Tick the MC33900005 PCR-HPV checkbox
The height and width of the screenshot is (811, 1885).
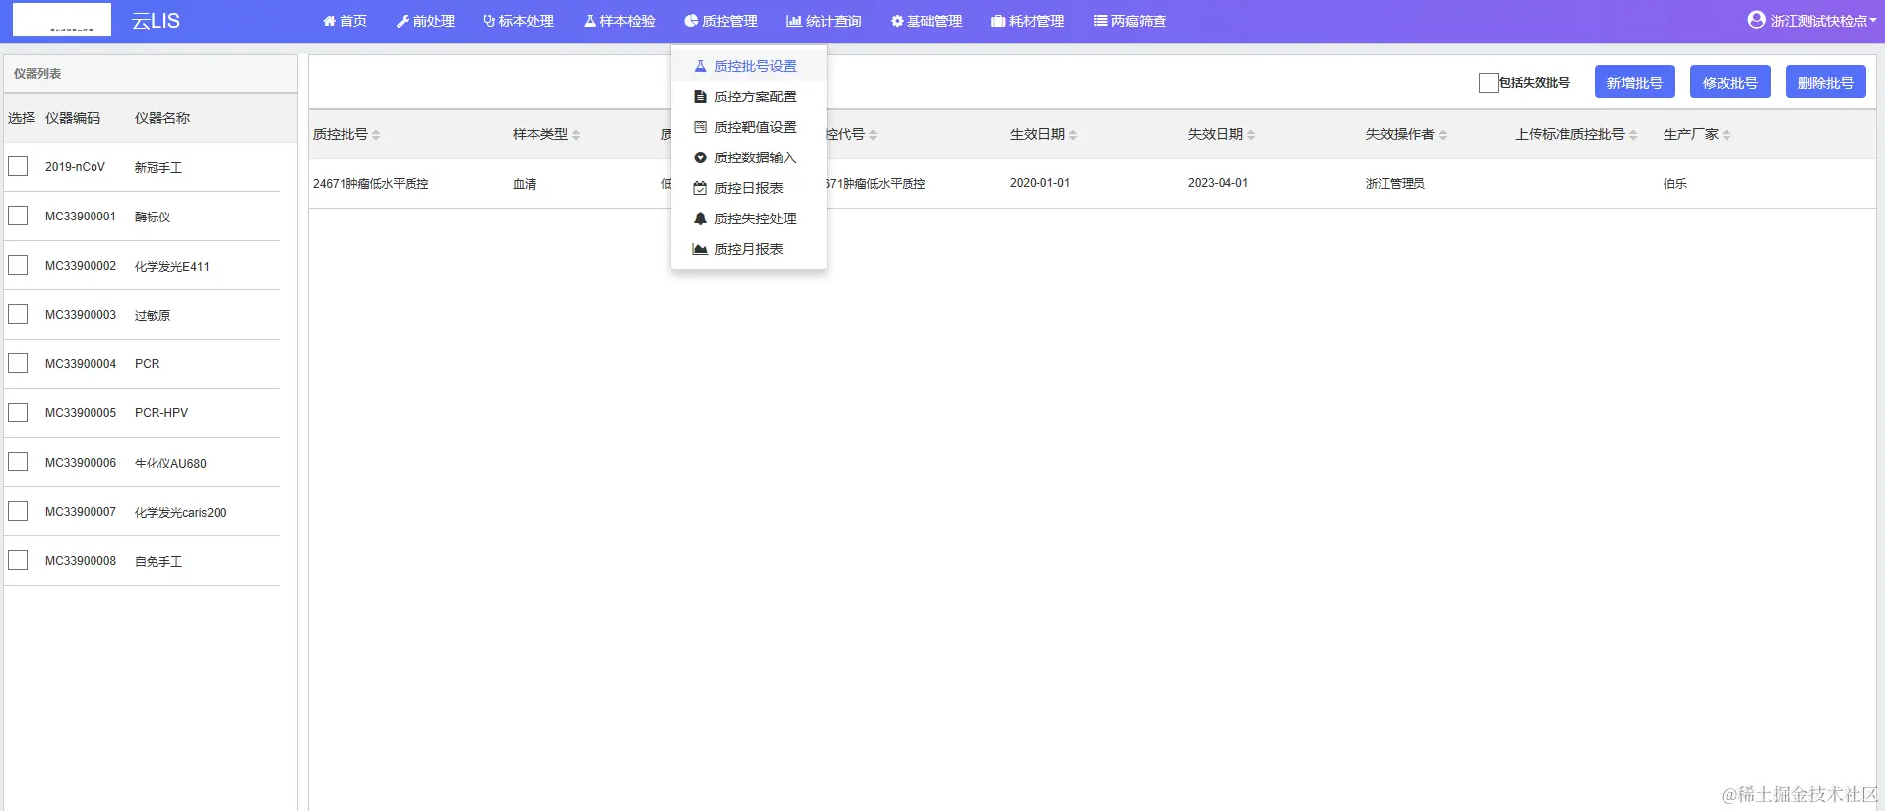18,412
